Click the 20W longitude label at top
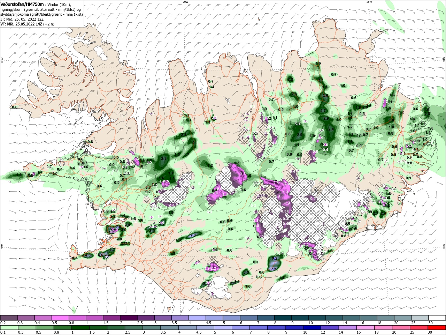Screen dimensions: 446x335 [x=185, y=2]
